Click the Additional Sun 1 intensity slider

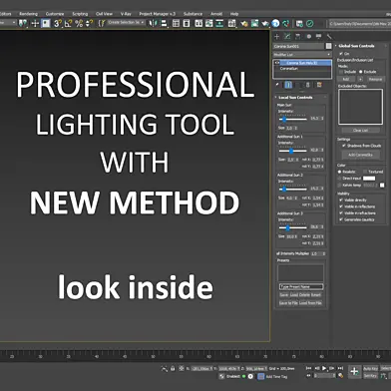tap(292, 151)
